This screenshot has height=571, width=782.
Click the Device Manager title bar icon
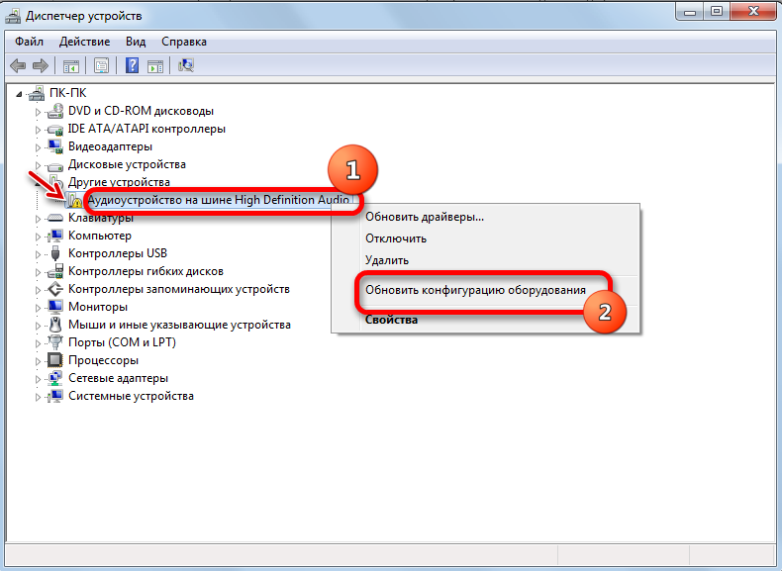pyautogui.click(x=13, y=16)
